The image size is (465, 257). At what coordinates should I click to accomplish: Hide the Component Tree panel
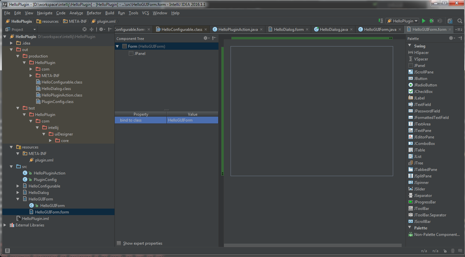[214, 38]
